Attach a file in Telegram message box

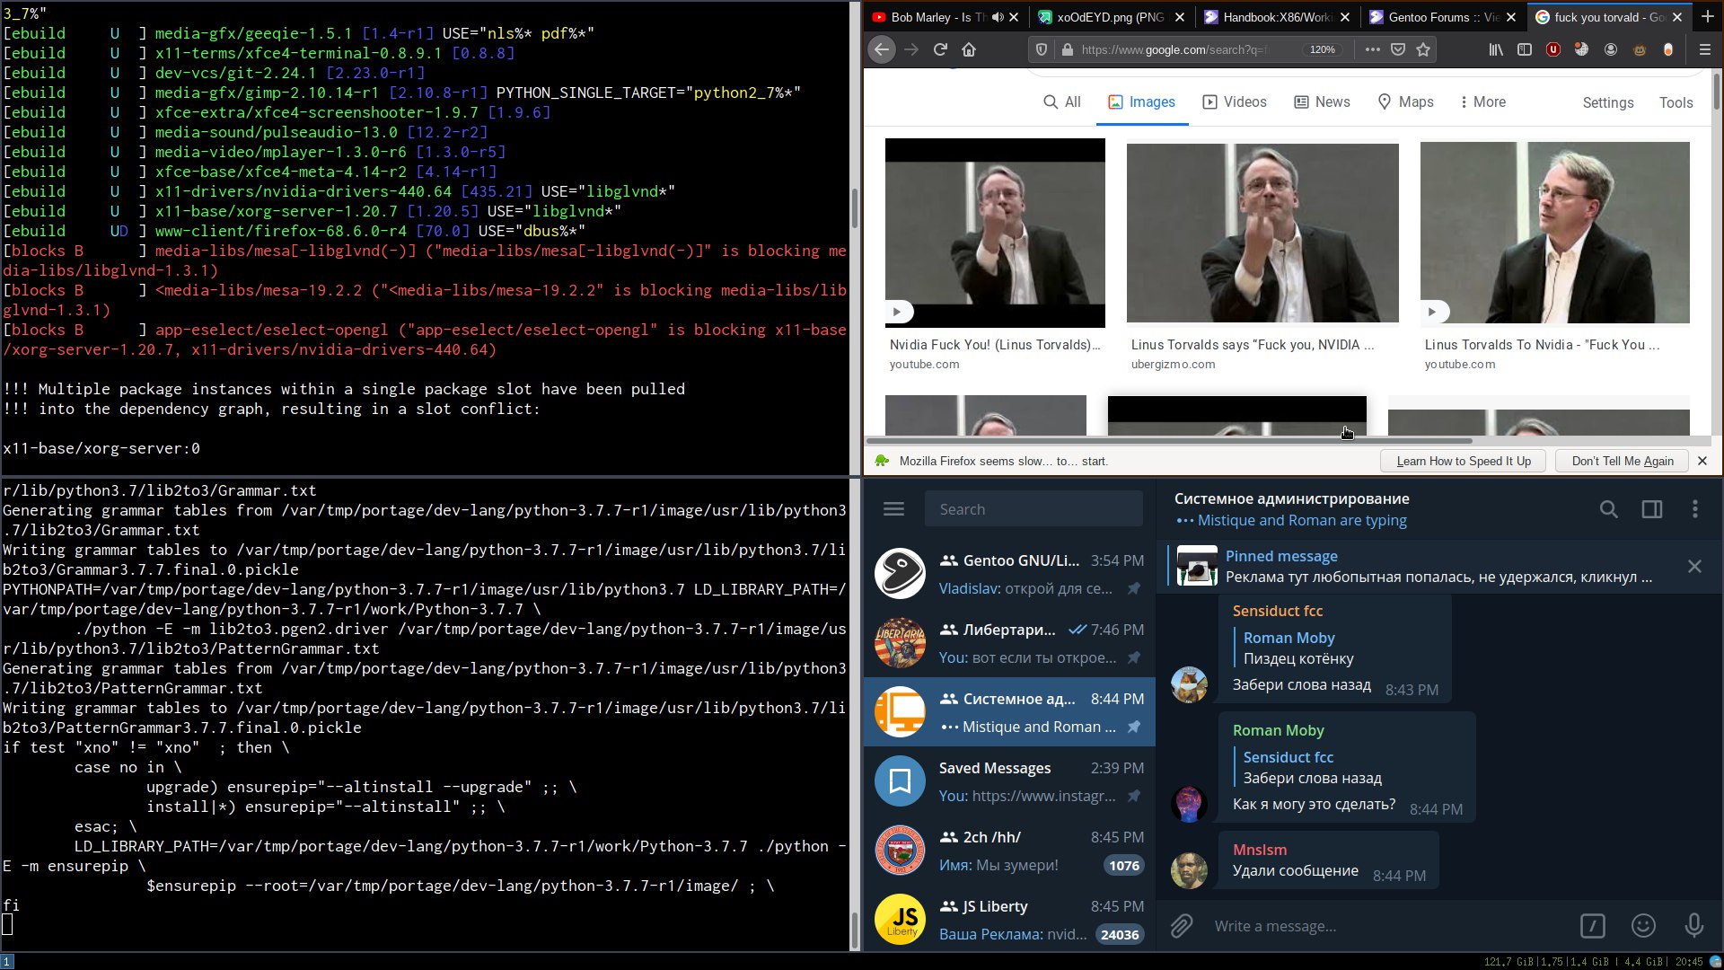1182,926
